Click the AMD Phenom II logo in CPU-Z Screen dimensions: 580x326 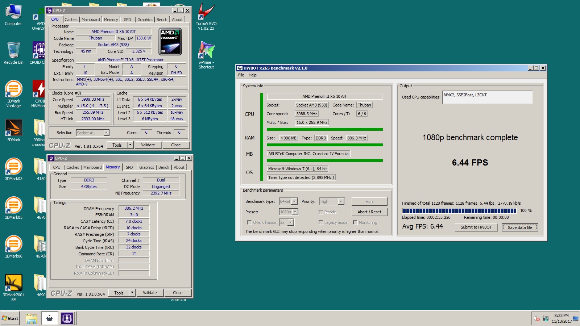click(x=170, y=42)
